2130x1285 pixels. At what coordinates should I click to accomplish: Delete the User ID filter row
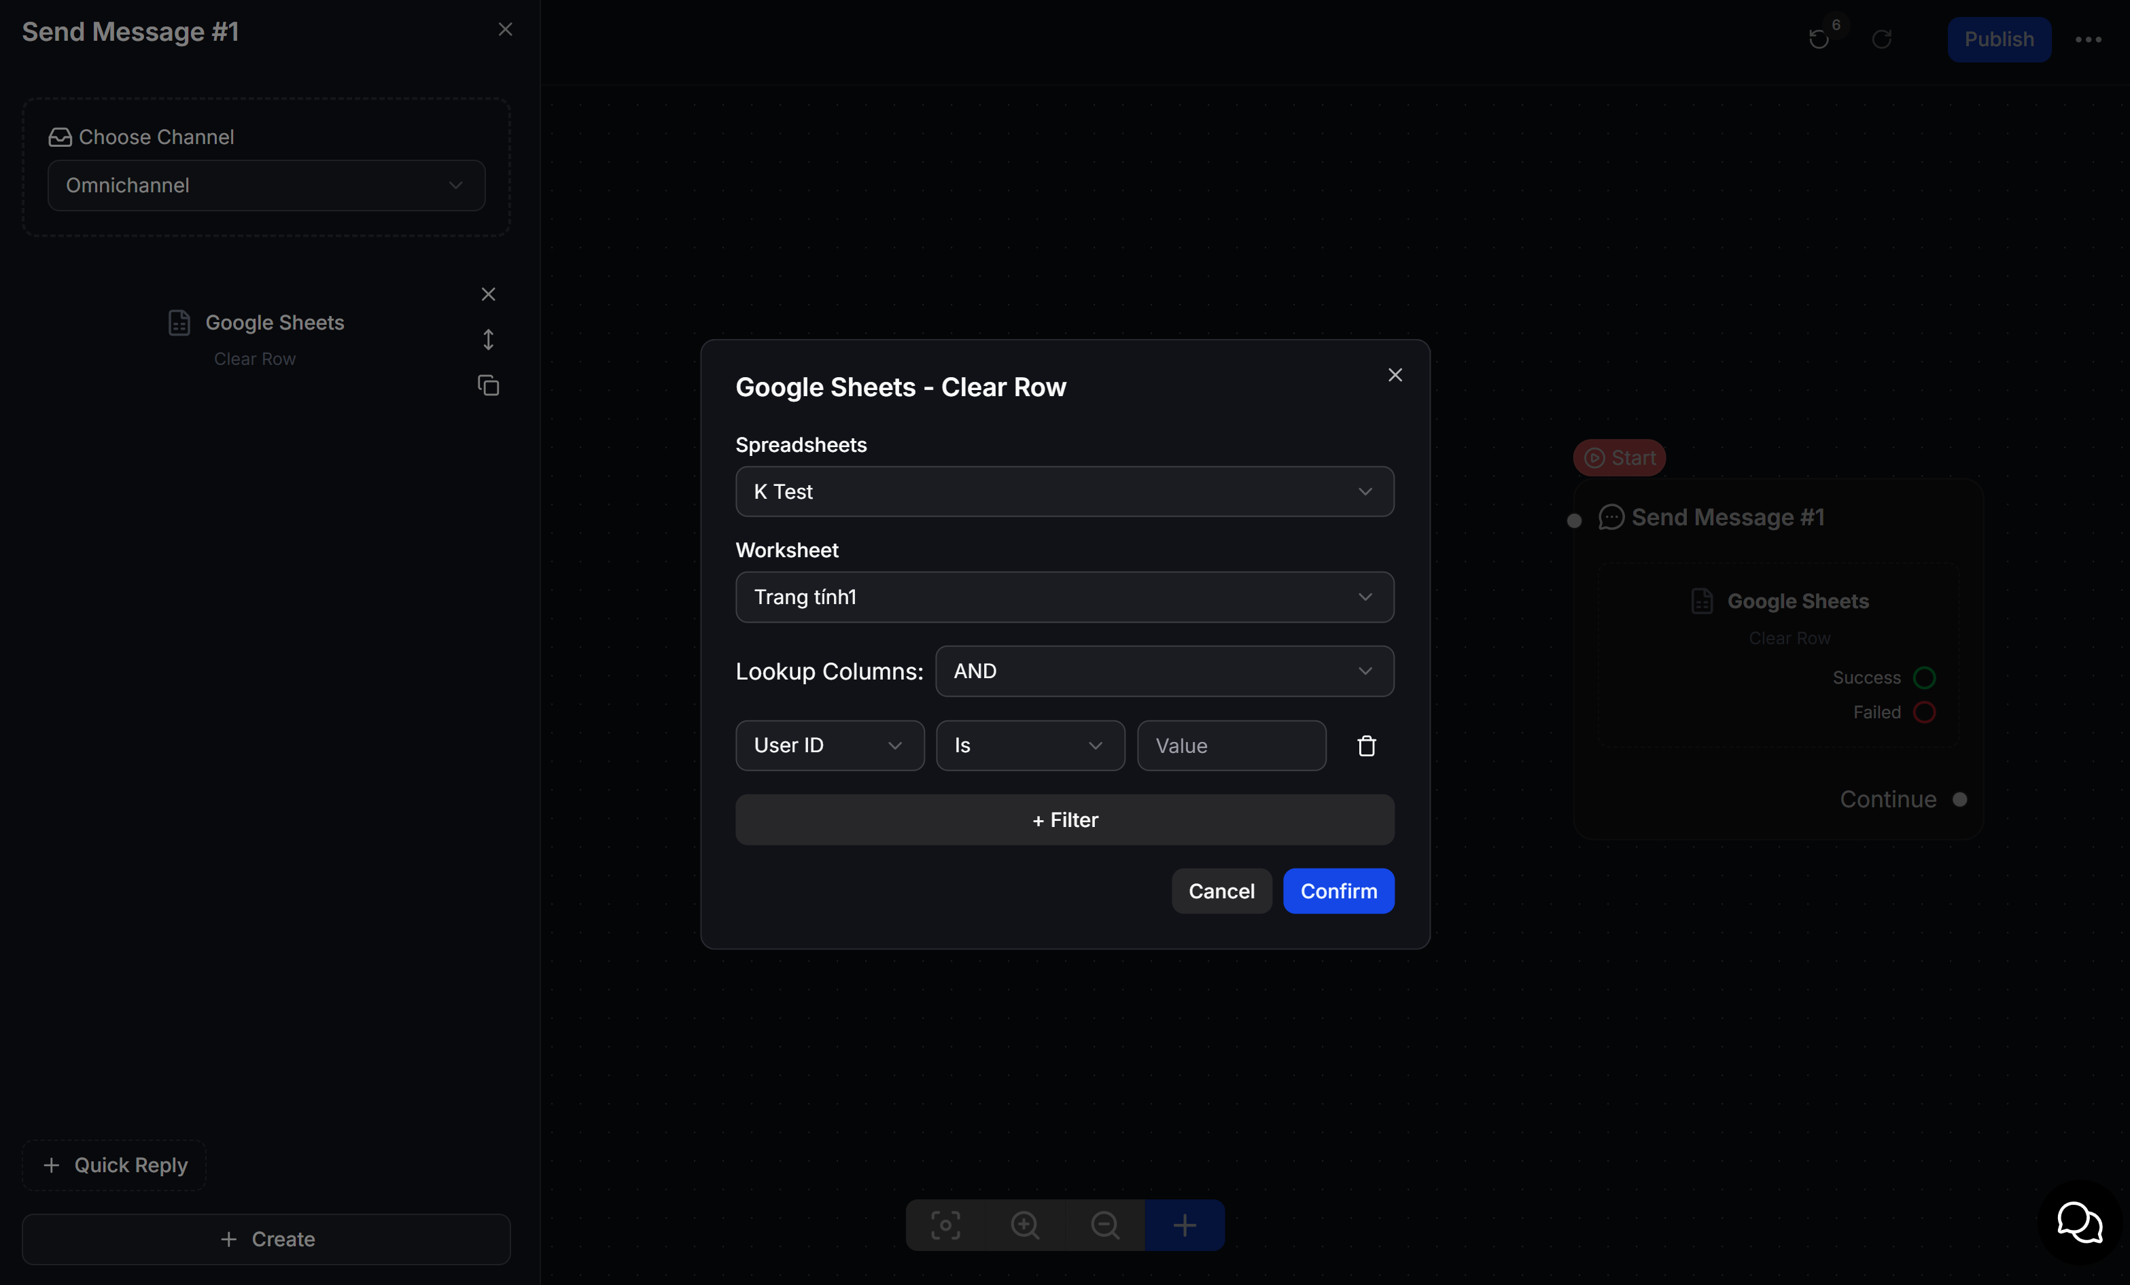point(1366,745)
